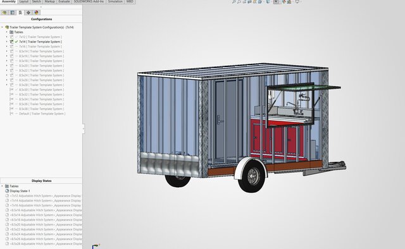This screenshot has width=405, height=249.
Task: Select the 7x14 [ Trailer Template System ] configuration
Action: pyautogui.click(x=40, y=42)
